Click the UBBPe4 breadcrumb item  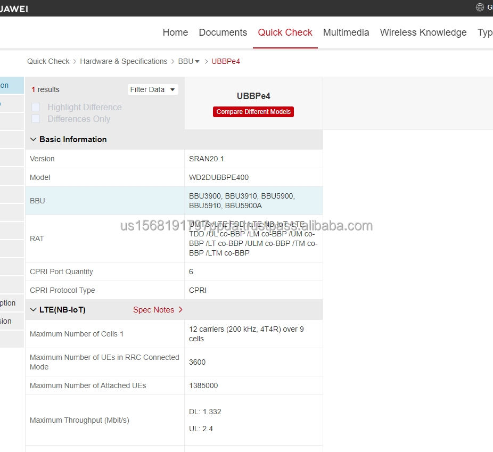click(226, 61)
